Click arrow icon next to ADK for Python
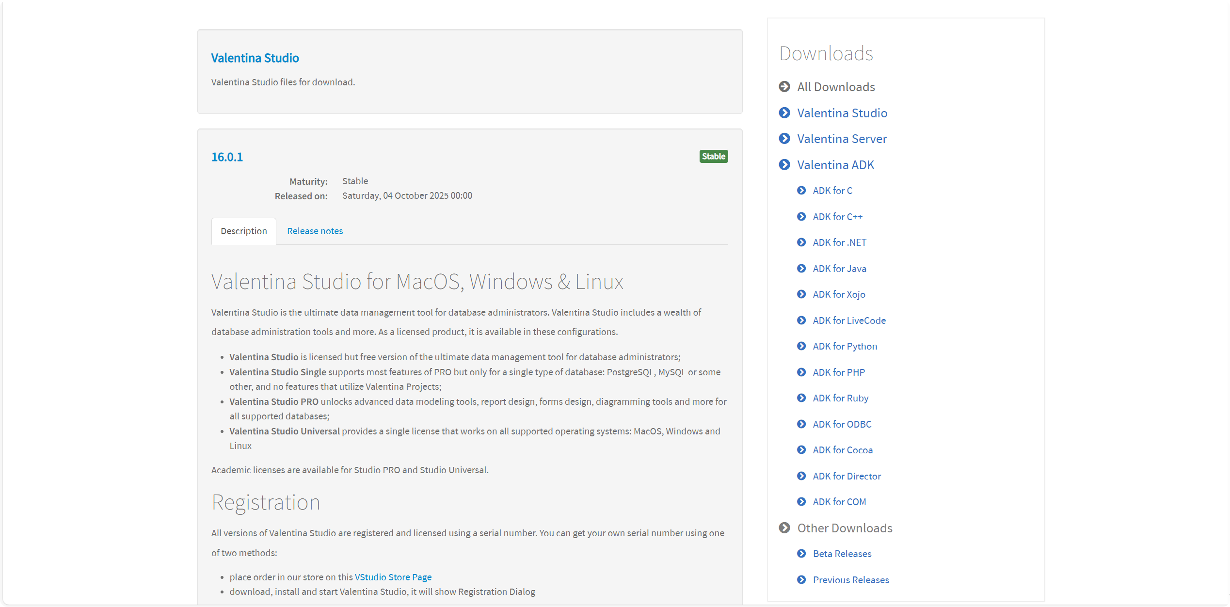The height and width of the screenshot is (607, 1230). [801, 346]
